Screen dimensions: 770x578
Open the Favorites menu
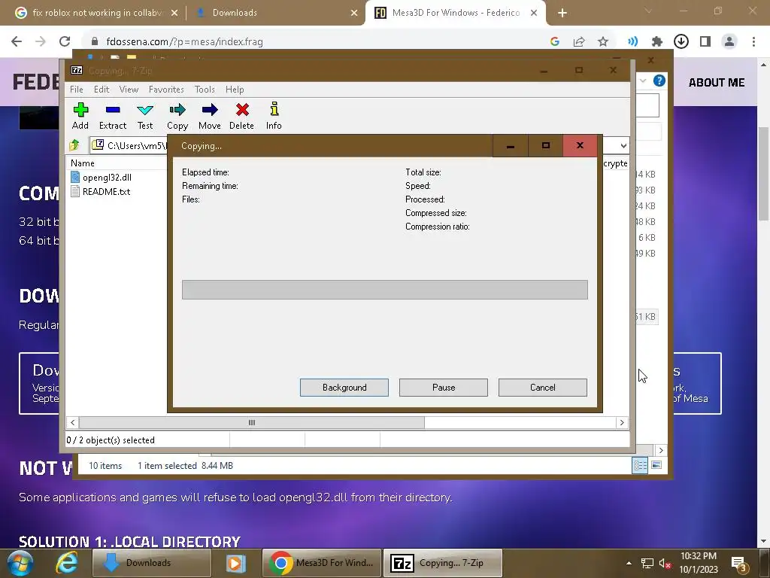click(x=166, y=90)
